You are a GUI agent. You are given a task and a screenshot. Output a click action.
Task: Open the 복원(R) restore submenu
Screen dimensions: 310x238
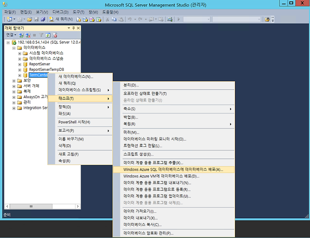pyautogui.click(x=174, y=124)
